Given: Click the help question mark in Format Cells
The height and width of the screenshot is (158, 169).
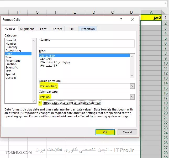Looking at the screenshot, I should 121,19.
